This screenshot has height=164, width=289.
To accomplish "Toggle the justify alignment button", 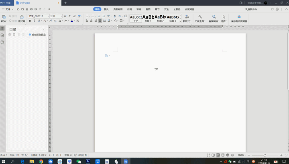I will tap(100, 20).
